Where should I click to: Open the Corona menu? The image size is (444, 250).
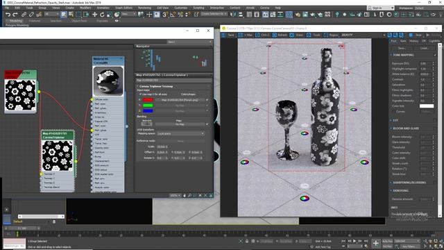tap(264, 8)
